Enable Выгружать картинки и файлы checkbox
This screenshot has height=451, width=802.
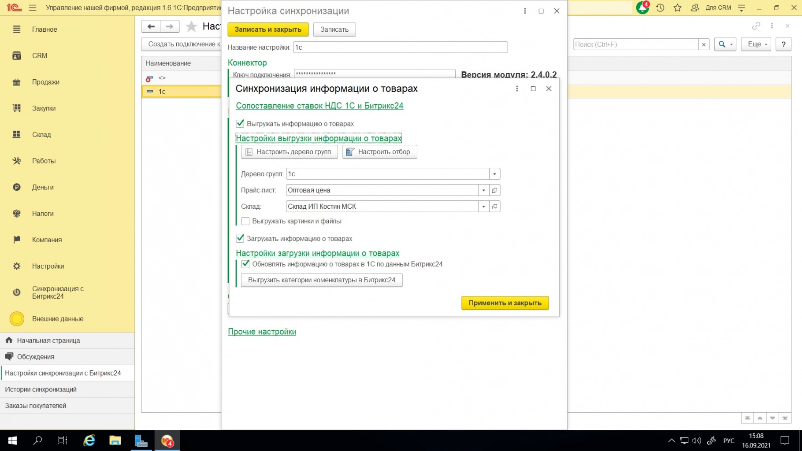tap(245, 221)
